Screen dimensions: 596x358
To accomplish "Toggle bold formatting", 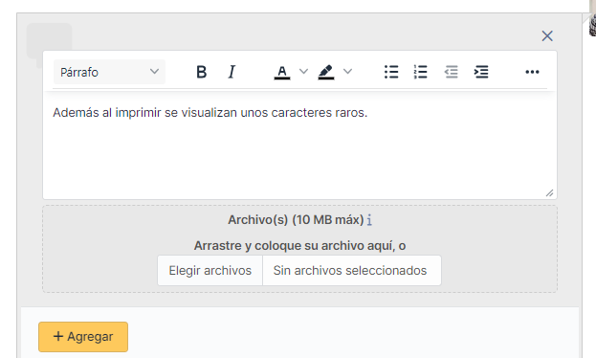I will pos(202,72).
